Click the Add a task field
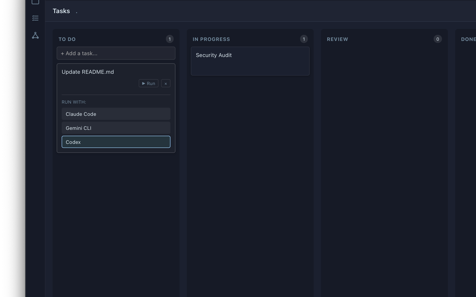Screen dimensions: 476x297 pyautogui.click(x=116, y=53)
